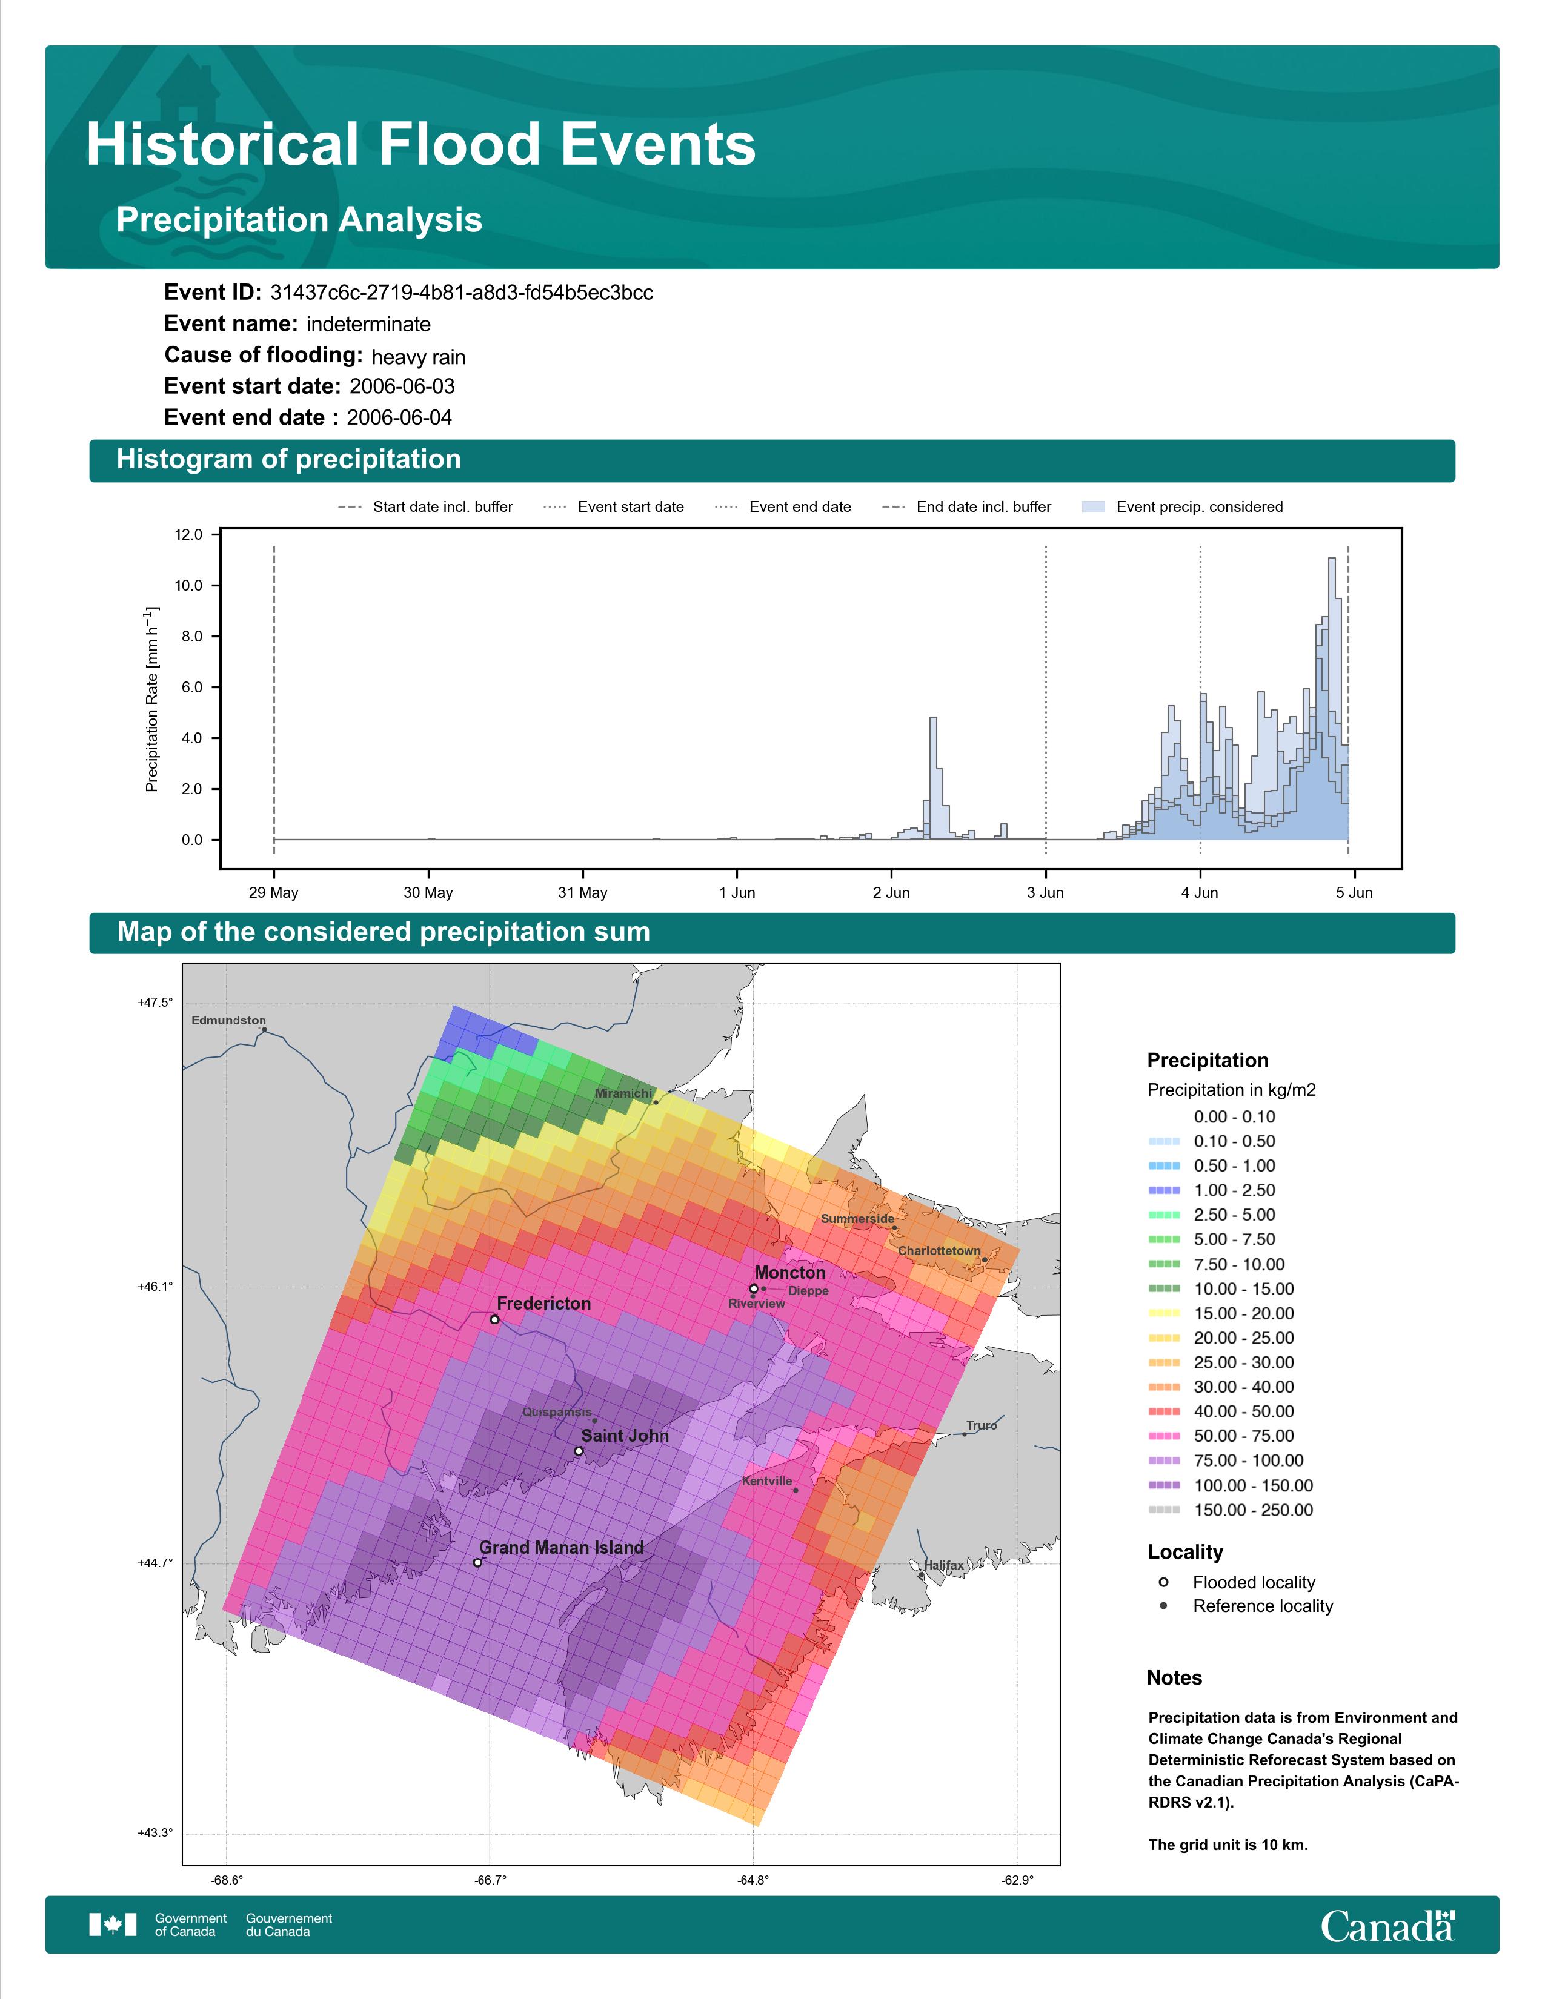Click the Edmundston reference locality dot
Screen dimensions: 1545x1999
pyautogui.click(x=265, y=1030)
